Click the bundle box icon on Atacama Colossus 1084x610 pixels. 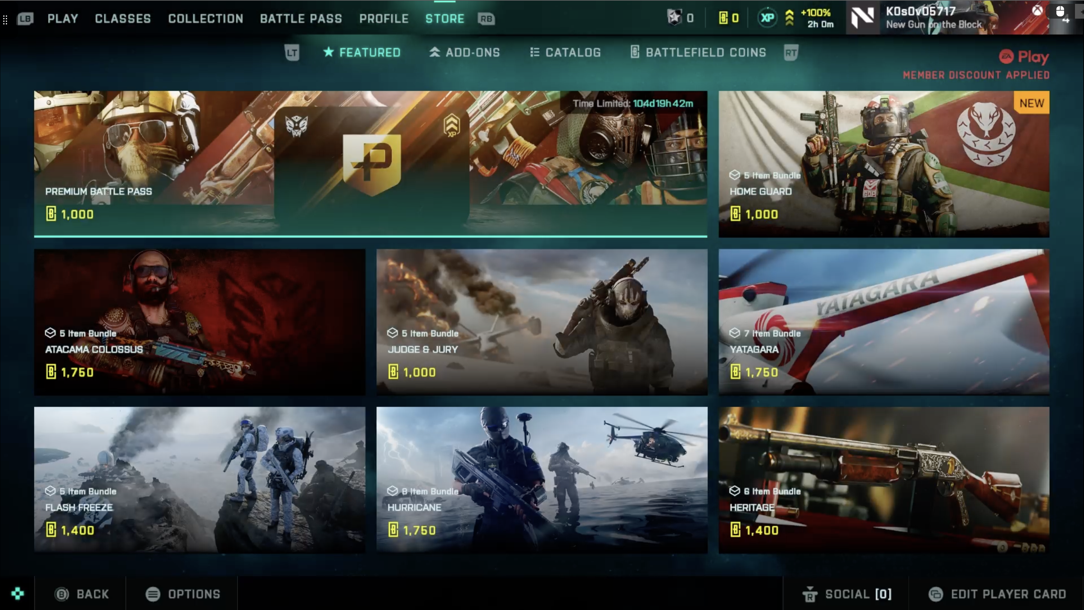coord(50,333)
